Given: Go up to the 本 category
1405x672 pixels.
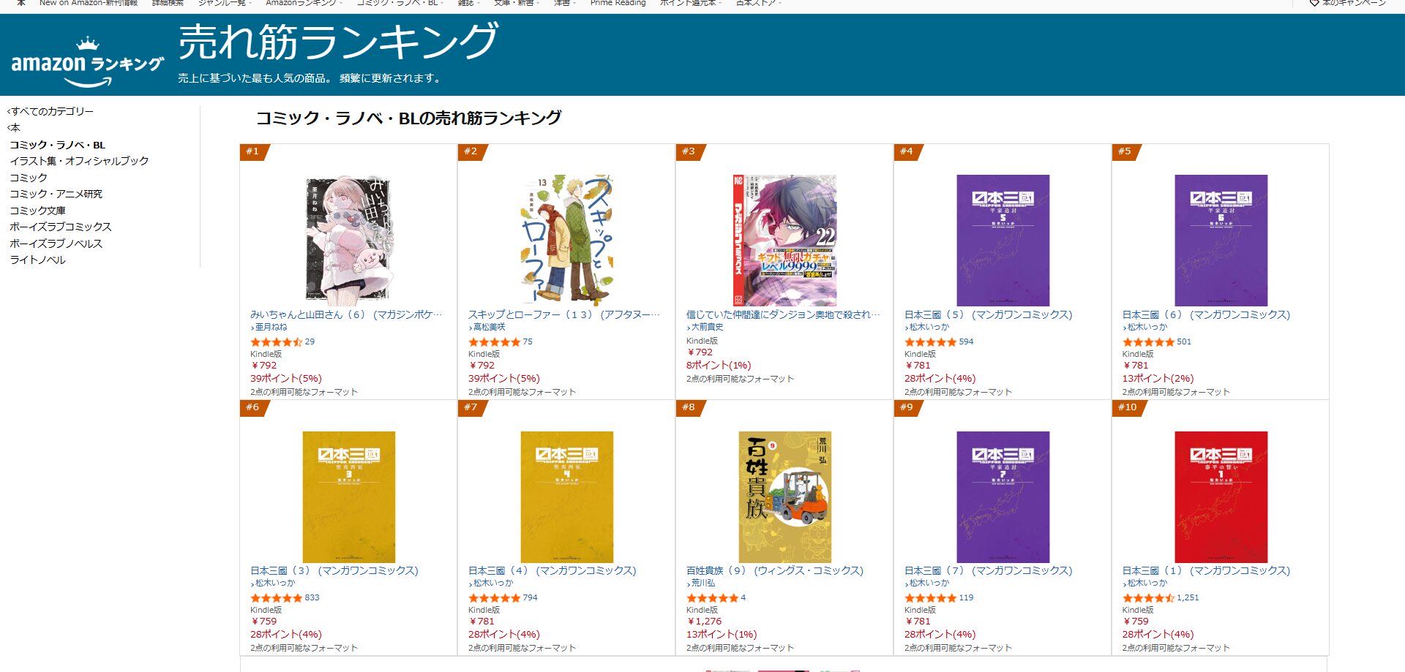Looking at the screenshot, I should [14, 127].
